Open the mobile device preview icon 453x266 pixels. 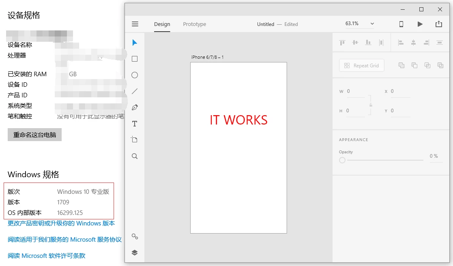coord(401,24)
